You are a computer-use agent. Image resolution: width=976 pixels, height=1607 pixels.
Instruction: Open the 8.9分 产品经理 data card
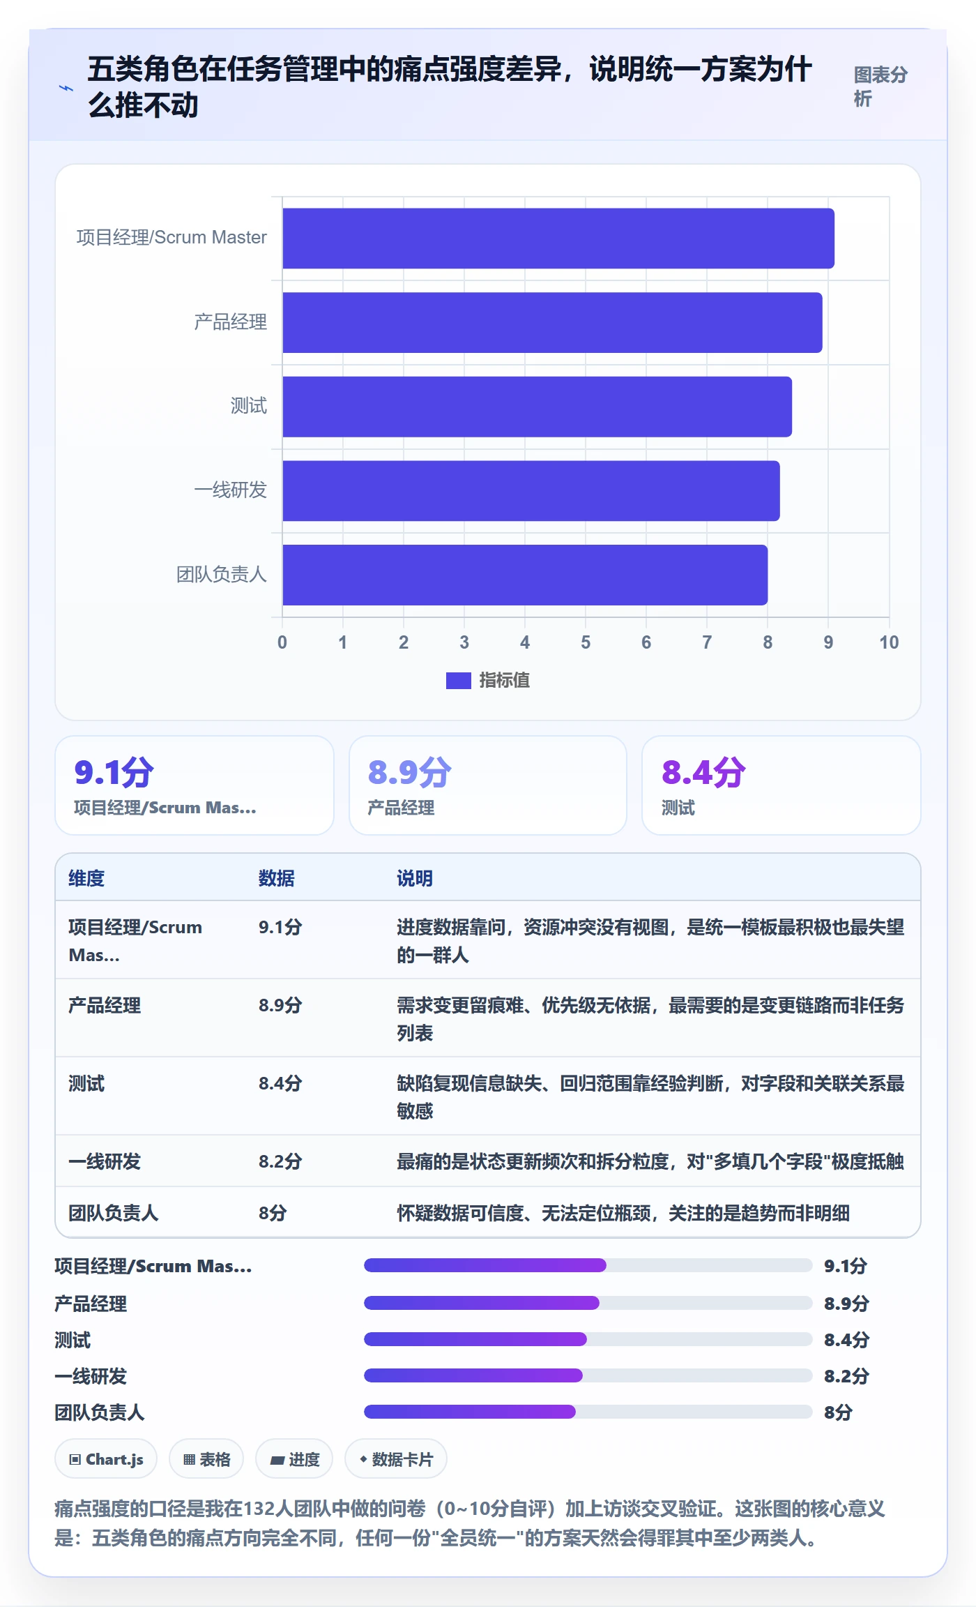coord(488,785)
